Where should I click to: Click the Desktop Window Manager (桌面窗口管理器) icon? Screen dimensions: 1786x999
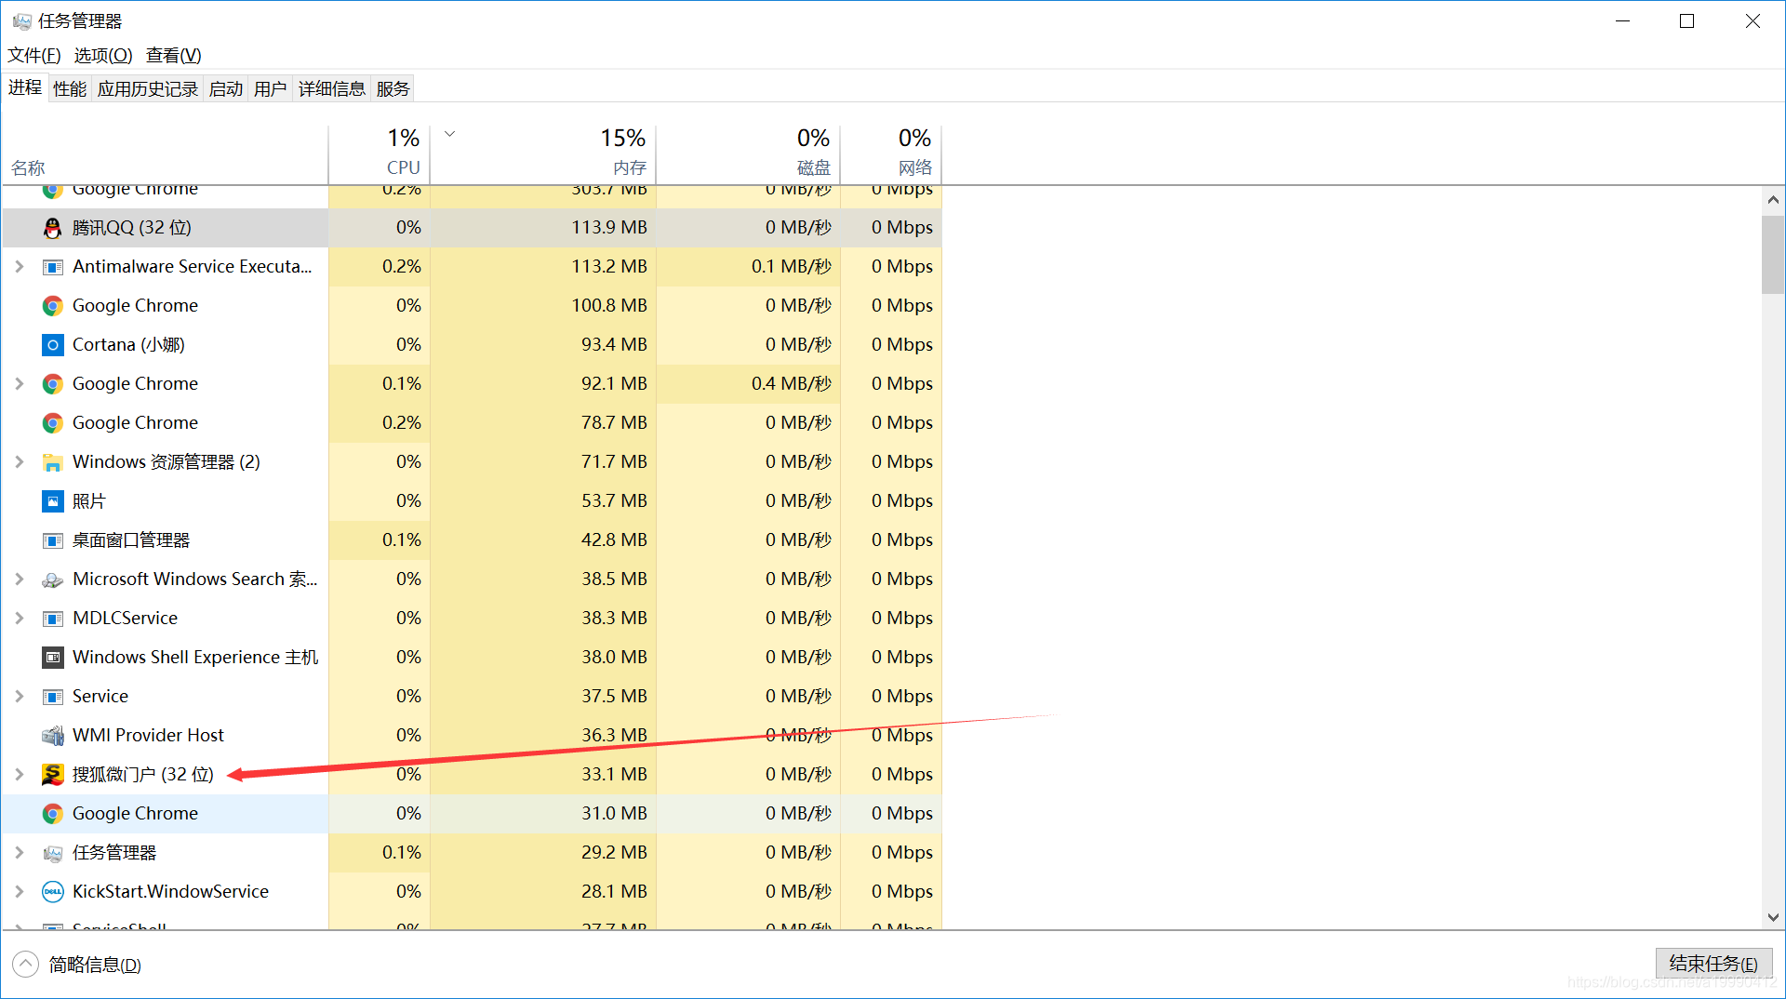coord(53,540)
